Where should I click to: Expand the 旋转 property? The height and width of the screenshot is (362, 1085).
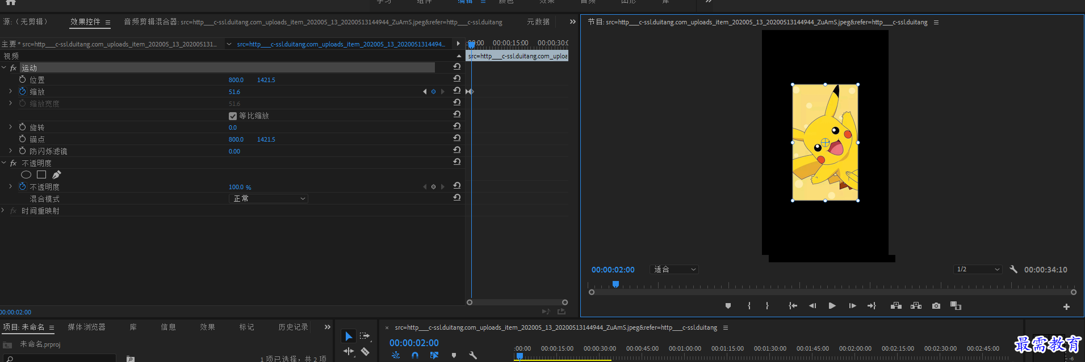pos(10,127)
